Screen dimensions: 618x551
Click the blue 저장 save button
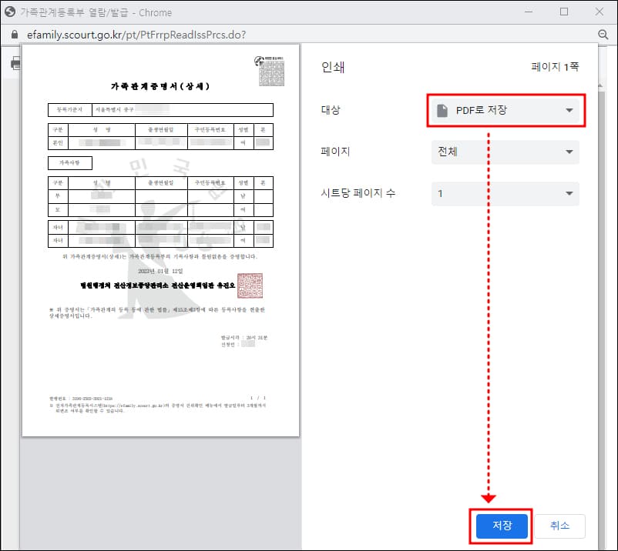pyautogui.click(x=501, y=526)
